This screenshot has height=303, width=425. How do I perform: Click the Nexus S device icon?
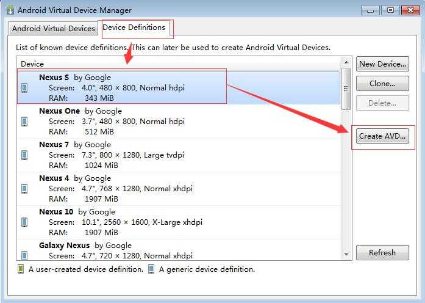pos(24,88)
